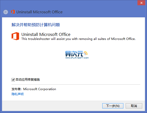The width and height of the screenshot is (147, 113).
Task: Proceed with the 下一步(N) button
Action: coord(113,106)
